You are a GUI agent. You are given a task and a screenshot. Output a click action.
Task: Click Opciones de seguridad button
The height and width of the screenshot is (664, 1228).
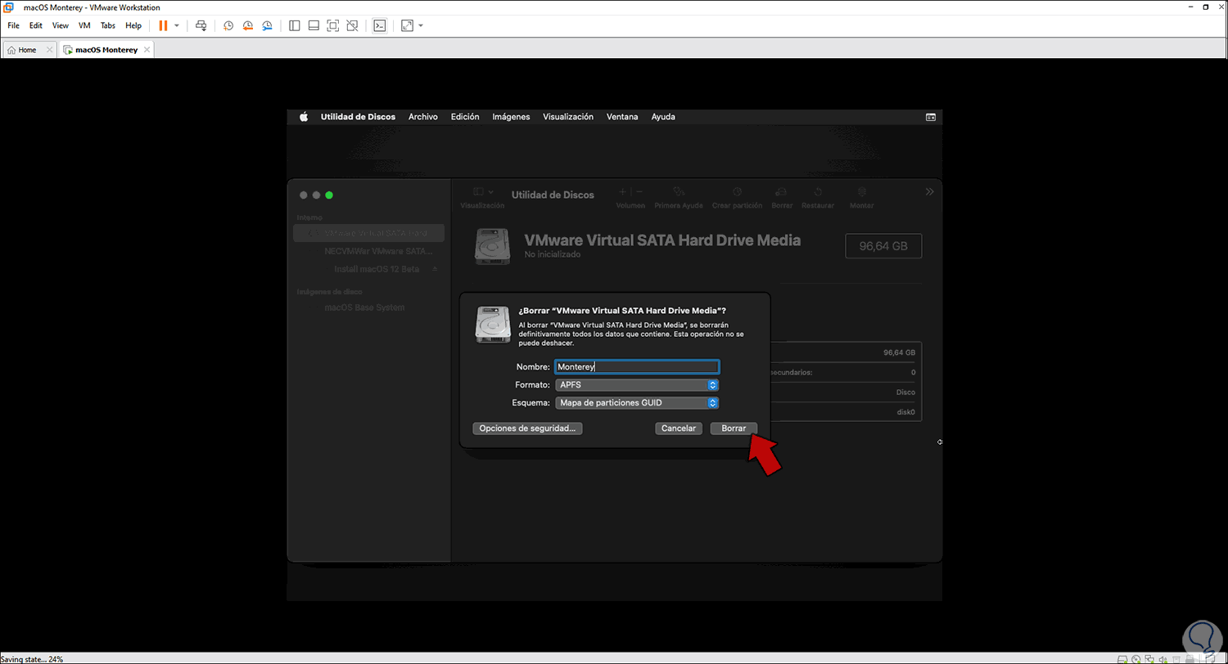(528, 428)
